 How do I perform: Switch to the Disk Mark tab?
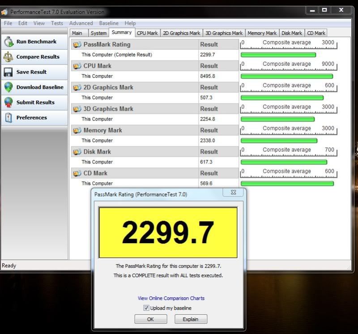point(292,33)
